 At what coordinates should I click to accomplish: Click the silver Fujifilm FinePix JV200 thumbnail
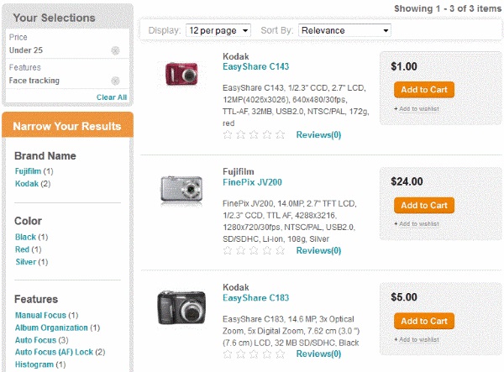(181, 190)
